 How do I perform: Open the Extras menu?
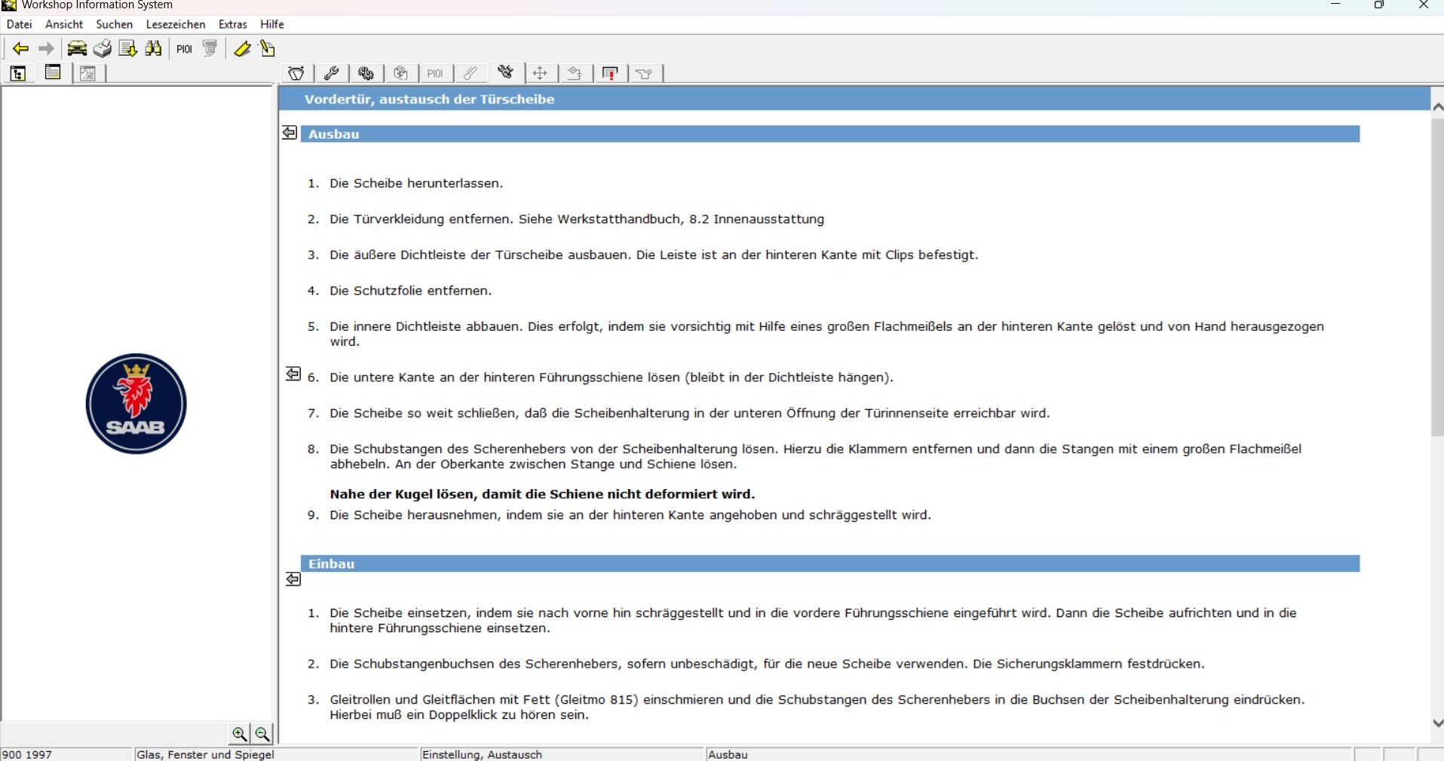pos(232,24)
